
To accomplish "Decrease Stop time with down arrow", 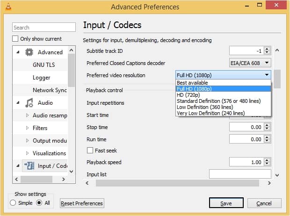I will click(x=267, y=129).
